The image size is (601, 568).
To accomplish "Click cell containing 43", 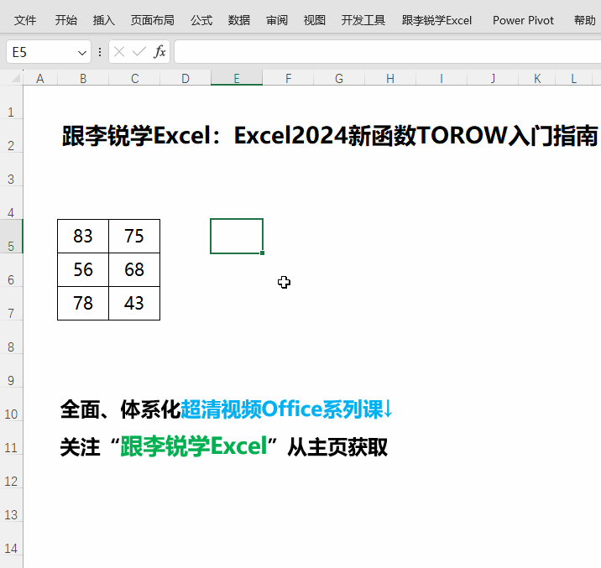I will click(x=134, y=304).
